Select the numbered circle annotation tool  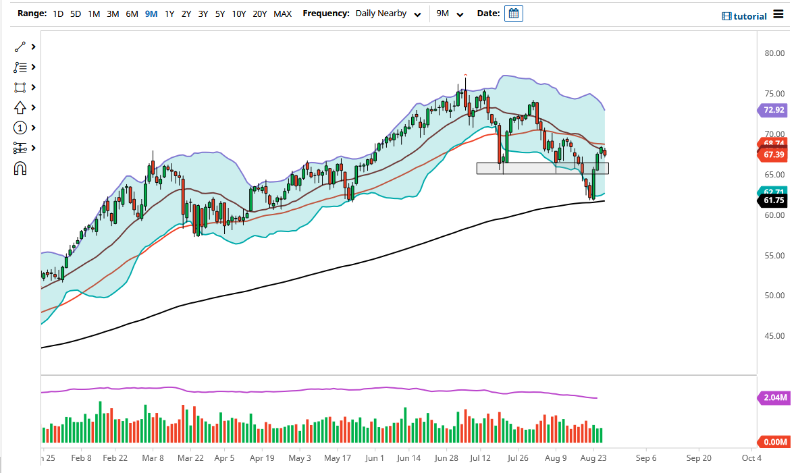19,128
